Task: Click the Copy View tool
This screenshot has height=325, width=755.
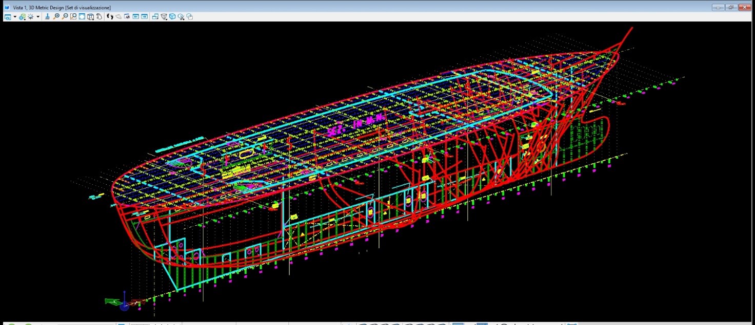Action: [x=155, y=17]
